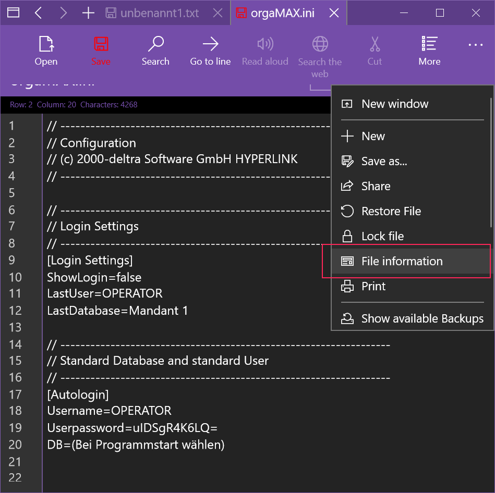Minimize the editor window
This screenshot has height=493, width=495.
tap(404, 13)
